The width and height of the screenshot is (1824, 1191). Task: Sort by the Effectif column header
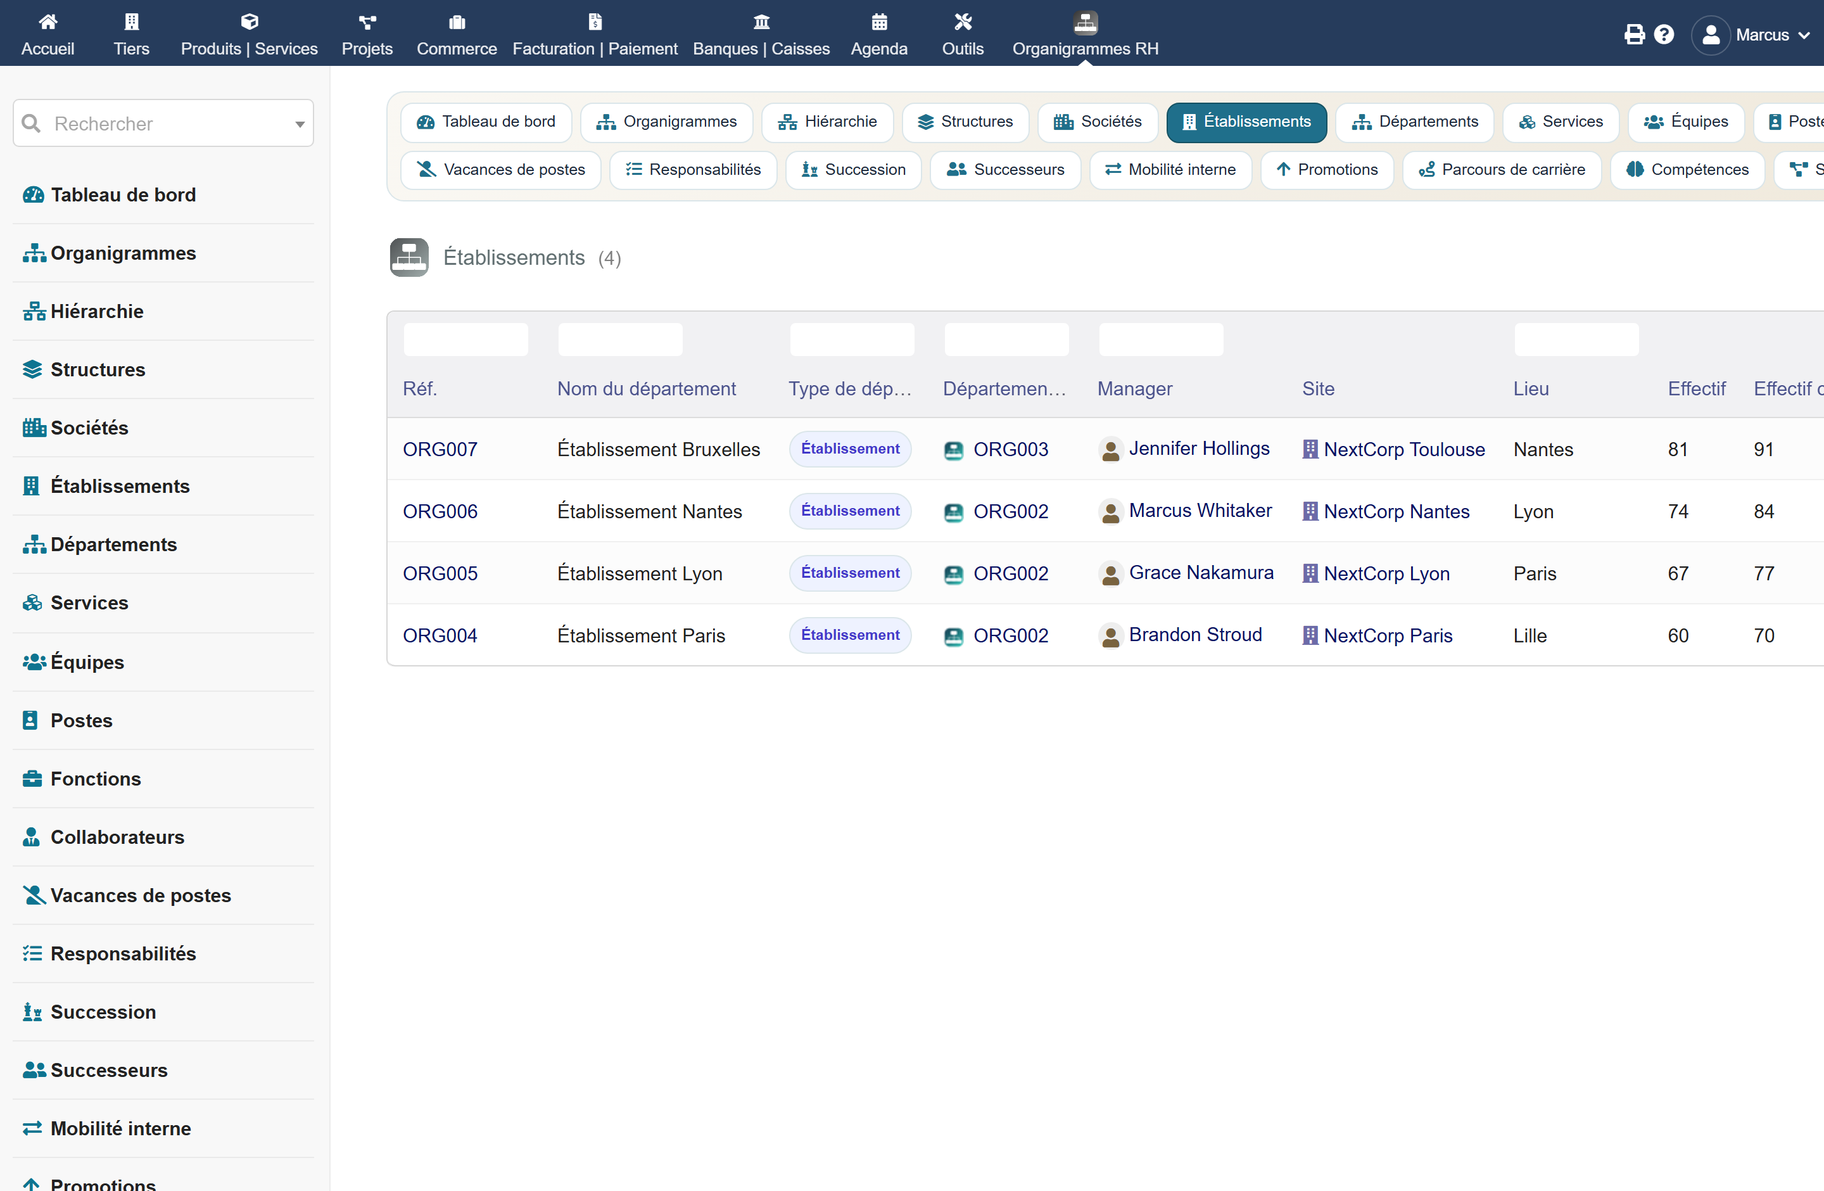coord(1696,388)
